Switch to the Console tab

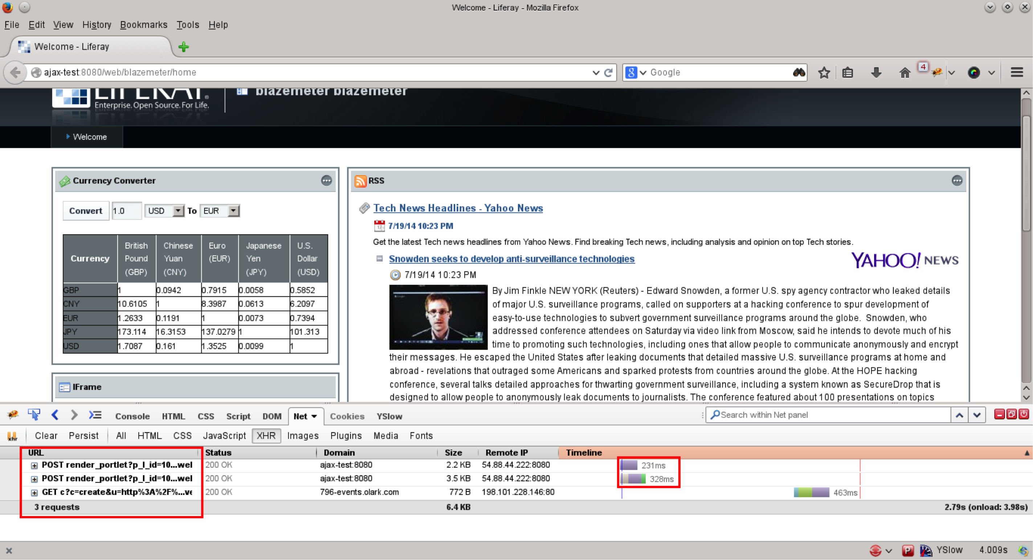click(x=132, y=416)
